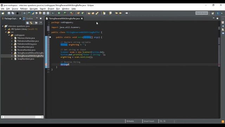225x127 pixels.
Task: Expand the FibonacciSeries.java node
Action: point(12,38)
